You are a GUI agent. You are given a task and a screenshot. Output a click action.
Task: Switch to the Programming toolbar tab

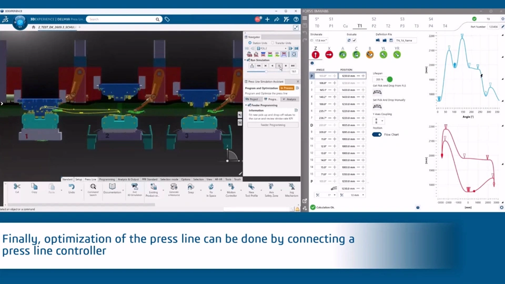point(107,179)
